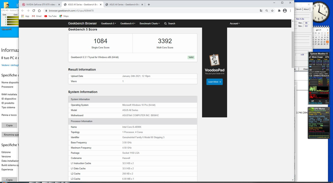Click the Google Translate icon in address bar
Screen dimensions: 333x183
coord(261,11)
